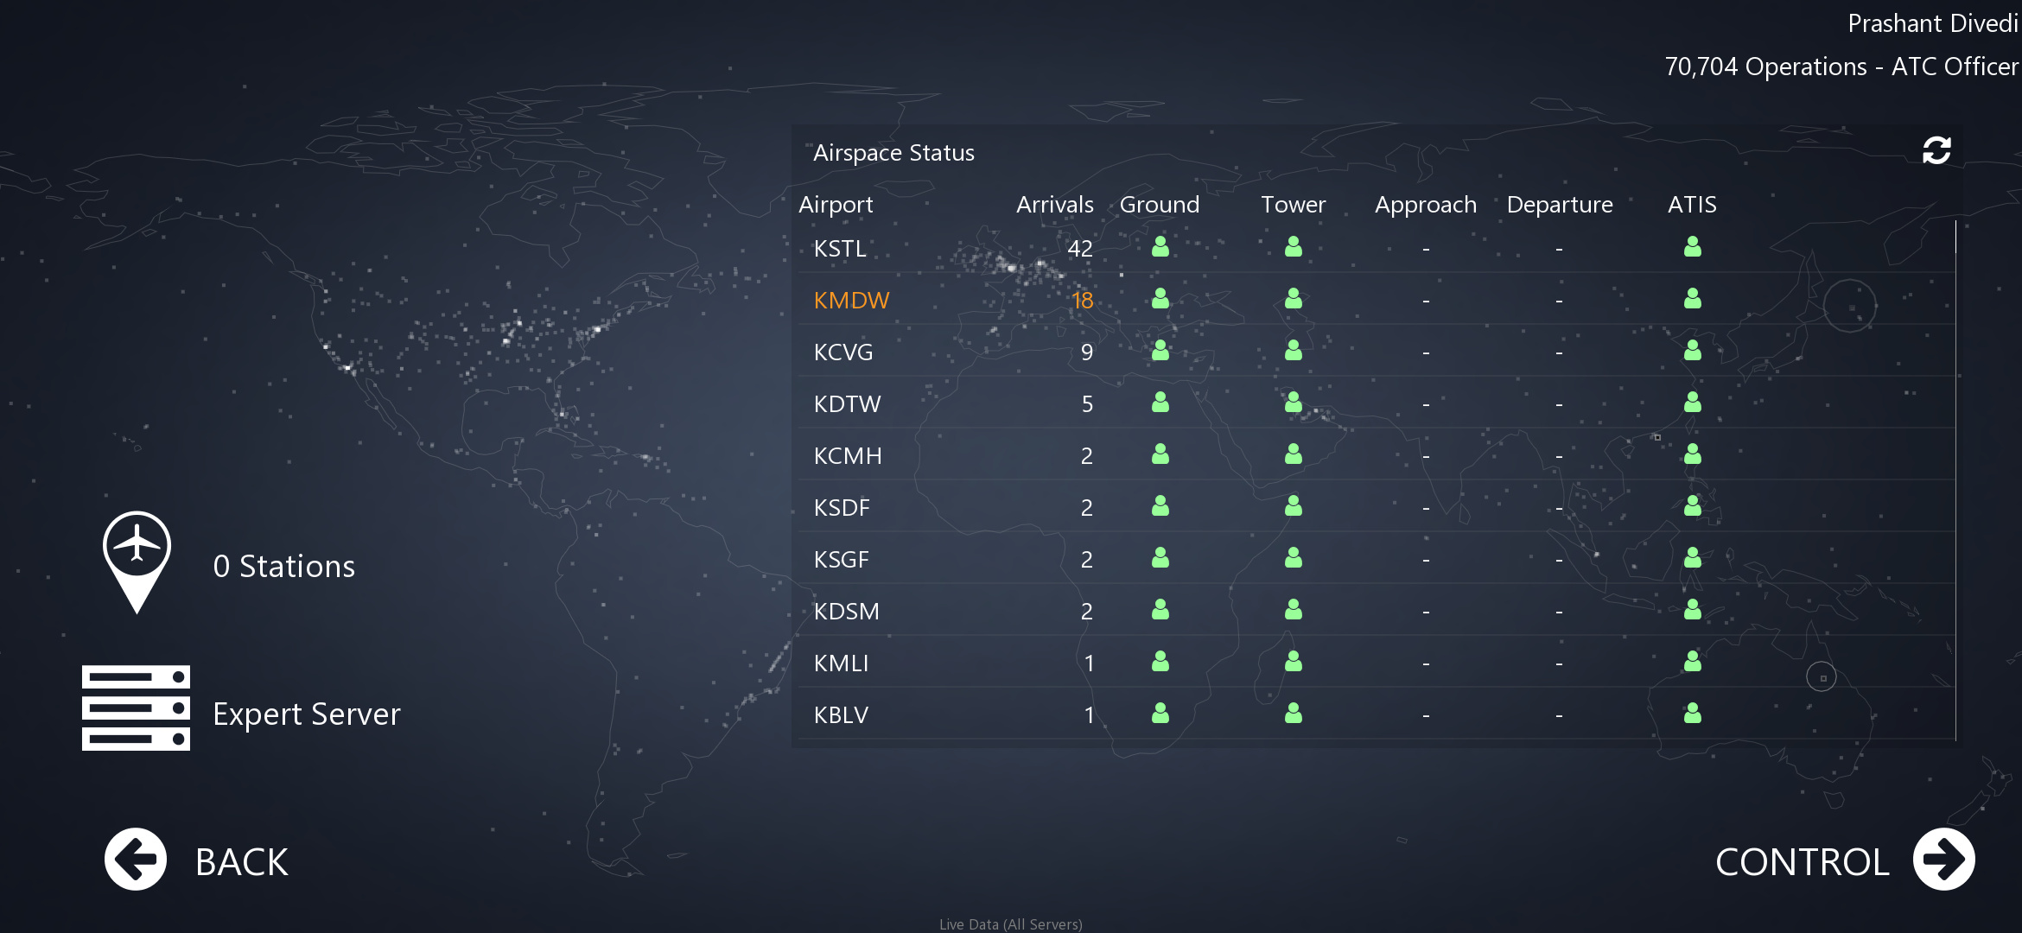This screenshot has height=933, width=2022.
Task: Click the Expert Server stack icon
Action: point(136,708)
